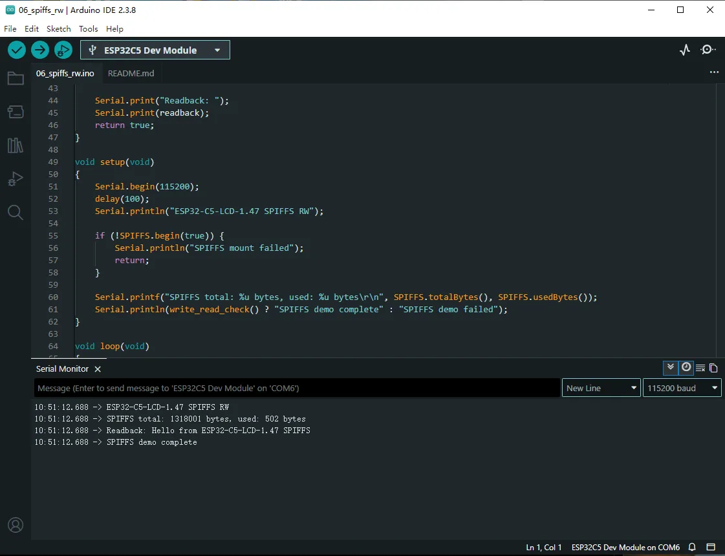This screenshot has height=556, width=725.
Task: Select the 06_spiffs_rw.ino tab
Action: [x=65, y=74]
